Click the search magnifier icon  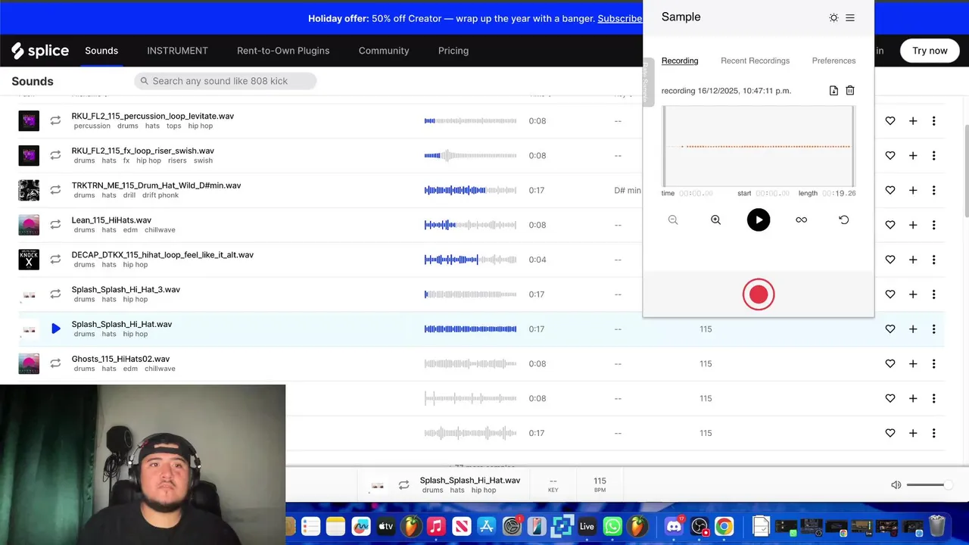(x=145, y=81)
